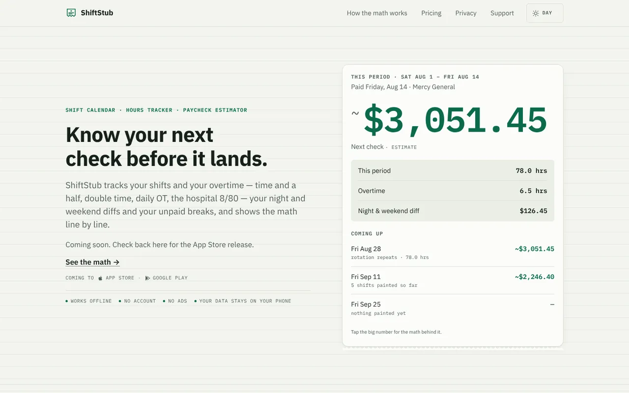629x393 pixels.
Task: Toggle the DAY theme switch
Action: coord(544,13)
